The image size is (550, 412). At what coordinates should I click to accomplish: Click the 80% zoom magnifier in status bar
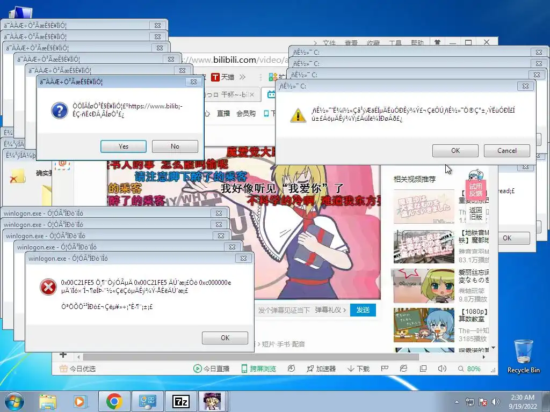tap(461, 369)
